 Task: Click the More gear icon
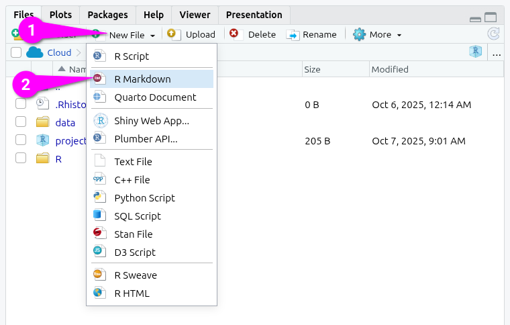[x=359, y=34]
